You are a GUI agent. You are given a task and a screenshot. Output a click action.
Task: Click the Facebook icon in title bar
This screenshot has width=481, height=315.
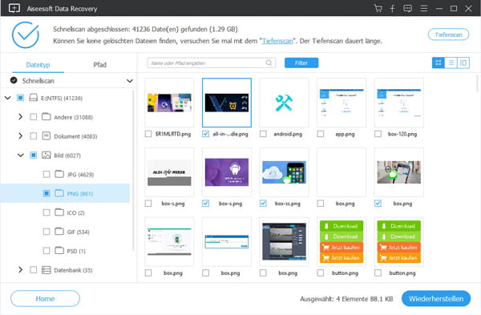(x=392, y=8)
